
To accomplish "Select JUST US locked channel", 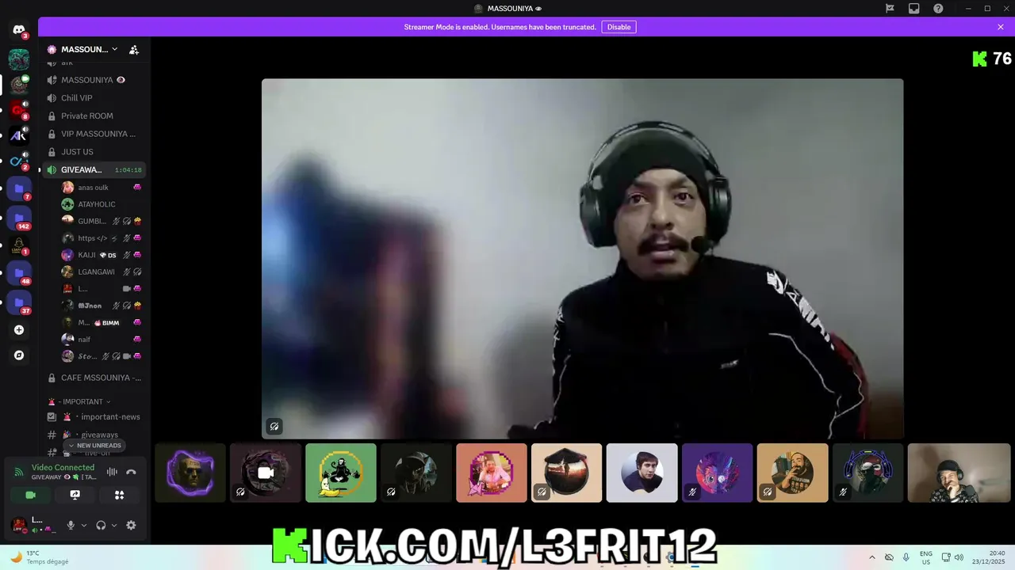I will [95, 152].
